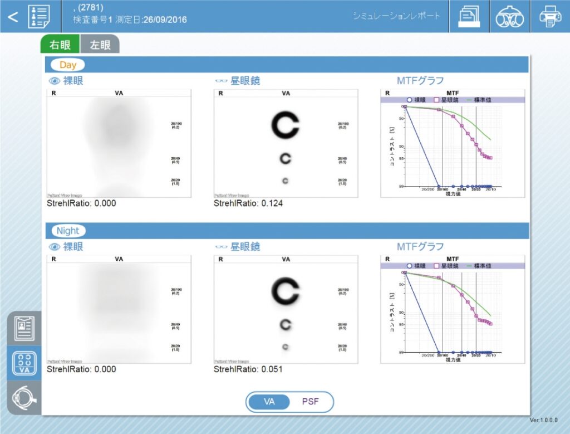This screenshot has width=570, height=434.
Task: Click StrehlRatio: 0.124 value
Action: pos(248,203)
